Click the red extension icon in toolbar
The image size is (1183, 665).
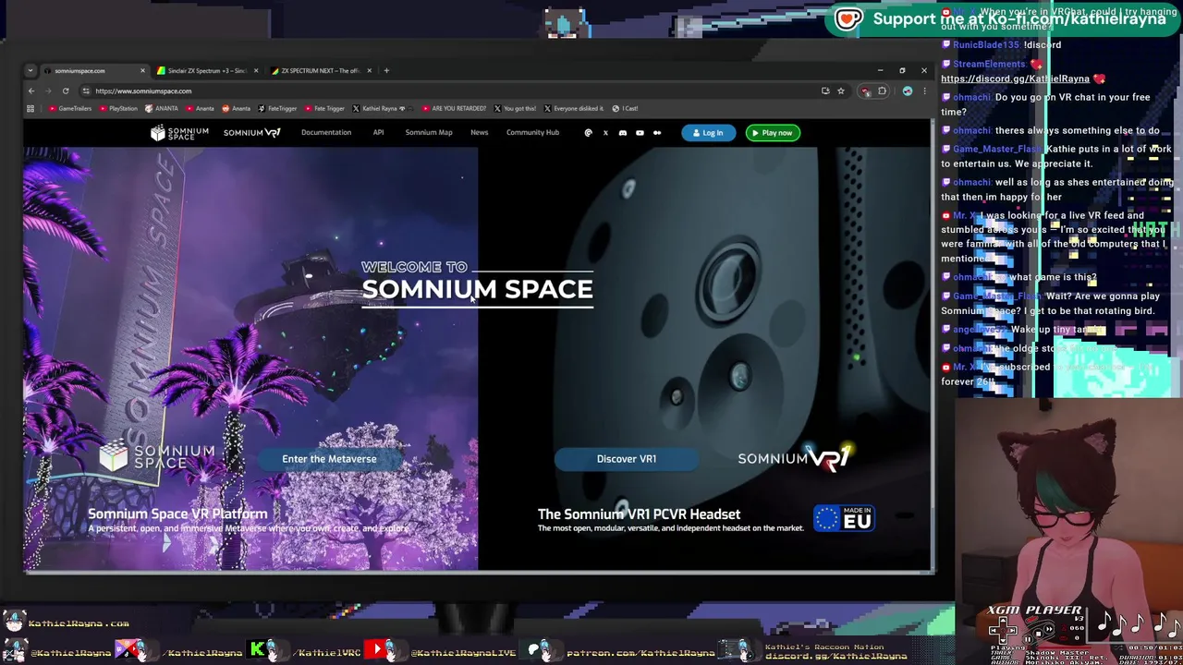(865, 91)
